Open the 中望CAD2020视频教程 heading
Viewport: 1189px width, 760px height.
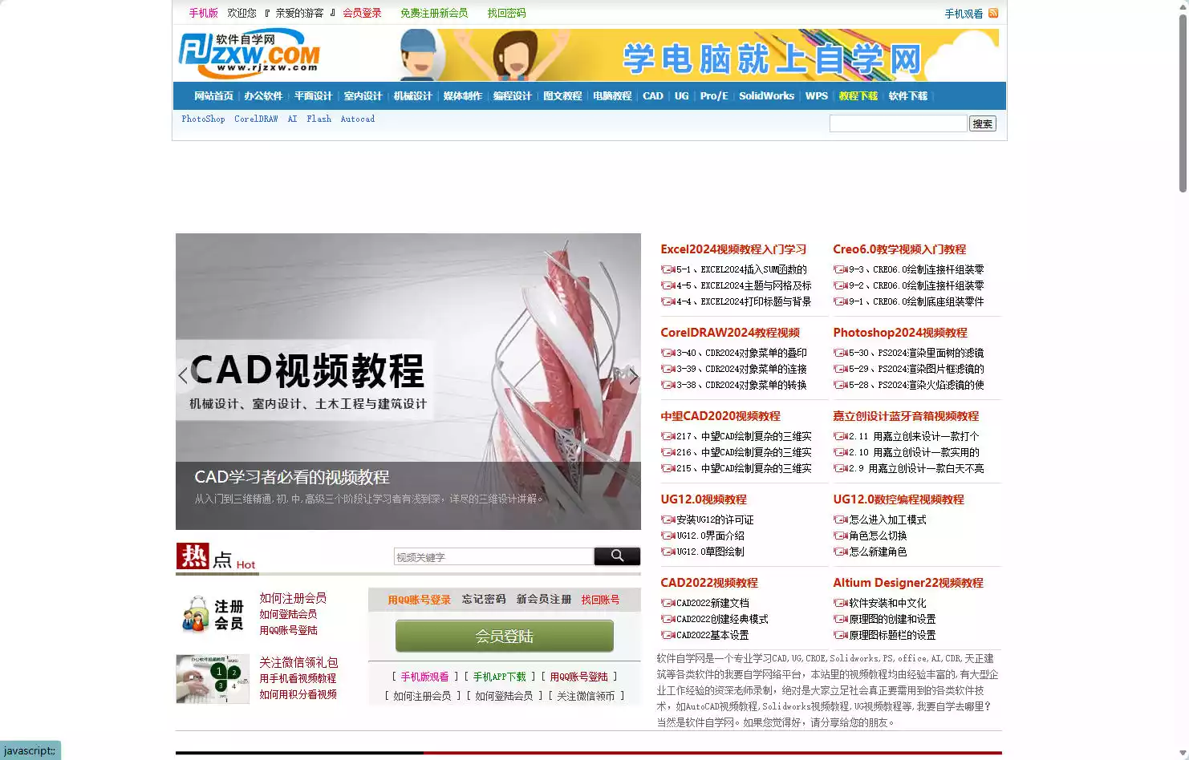coord(720,416)
